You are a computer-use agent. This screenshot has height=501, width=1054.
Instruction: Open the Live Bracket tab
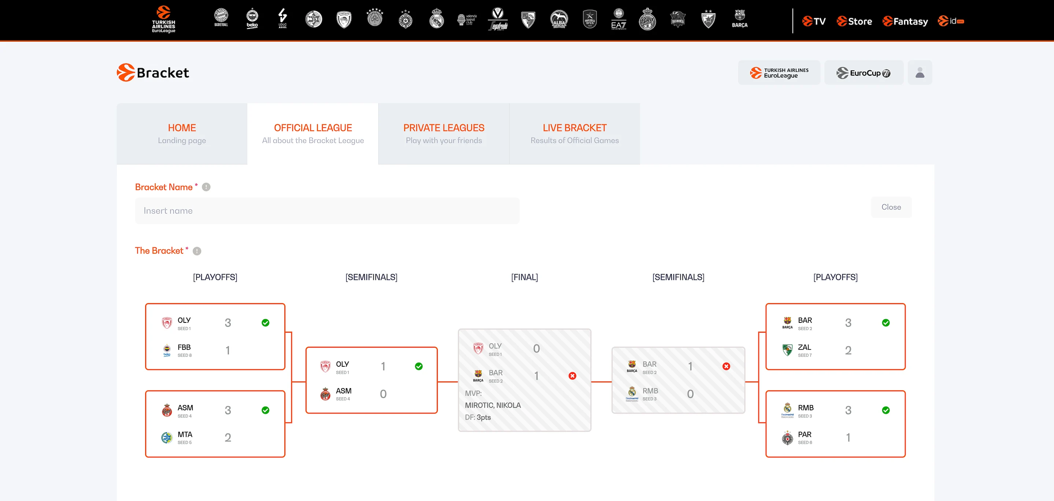click(x=574, y=134)
